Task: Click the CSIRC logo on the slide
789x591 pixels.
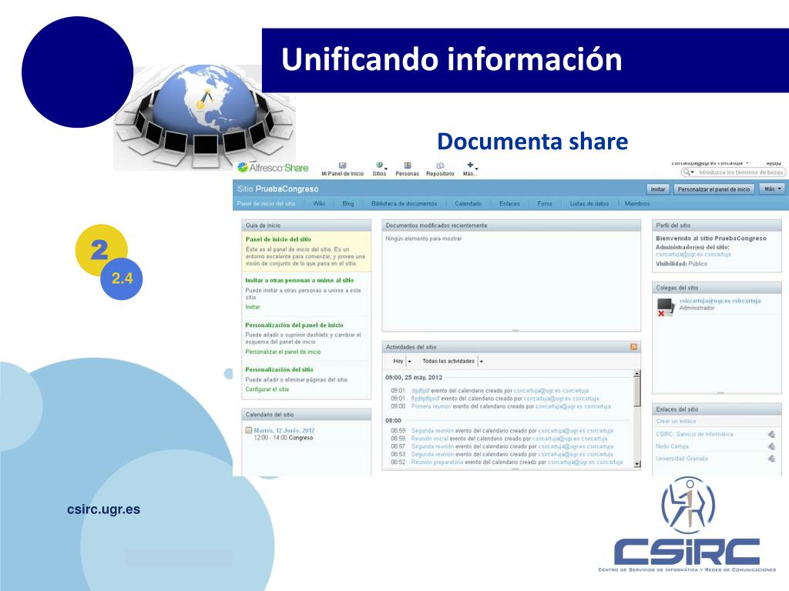Action: pos(687,524)
